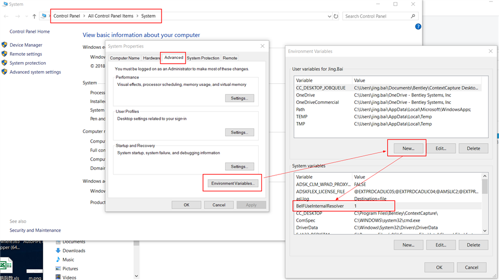Select TEMP user variable row
This screenshot has width=499, height=280.
tap(387, 117)
